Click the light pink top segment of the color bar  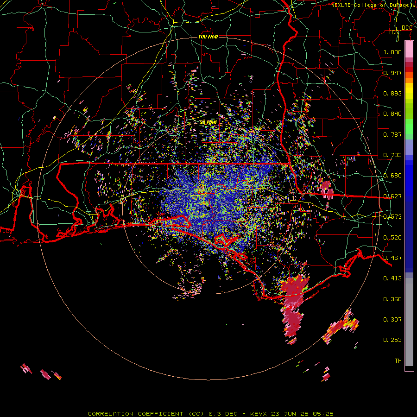coord(409,49)
